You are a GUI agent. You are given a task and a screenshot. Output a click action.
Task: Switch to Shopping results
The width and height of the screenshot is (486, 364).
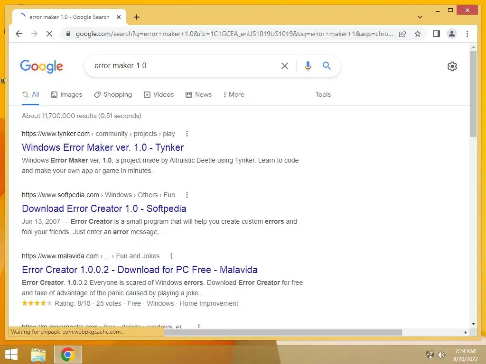pyautogui.click(x=113, y=95)
